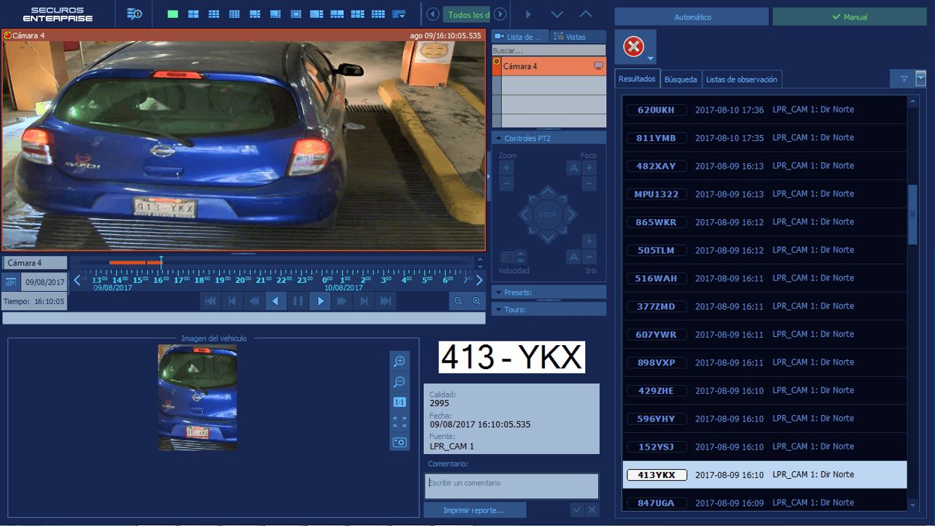The height and width of the screenshot is (526, 935).
Task: Click the up chevron in top toolbar
Action: [x=585, y=14]
